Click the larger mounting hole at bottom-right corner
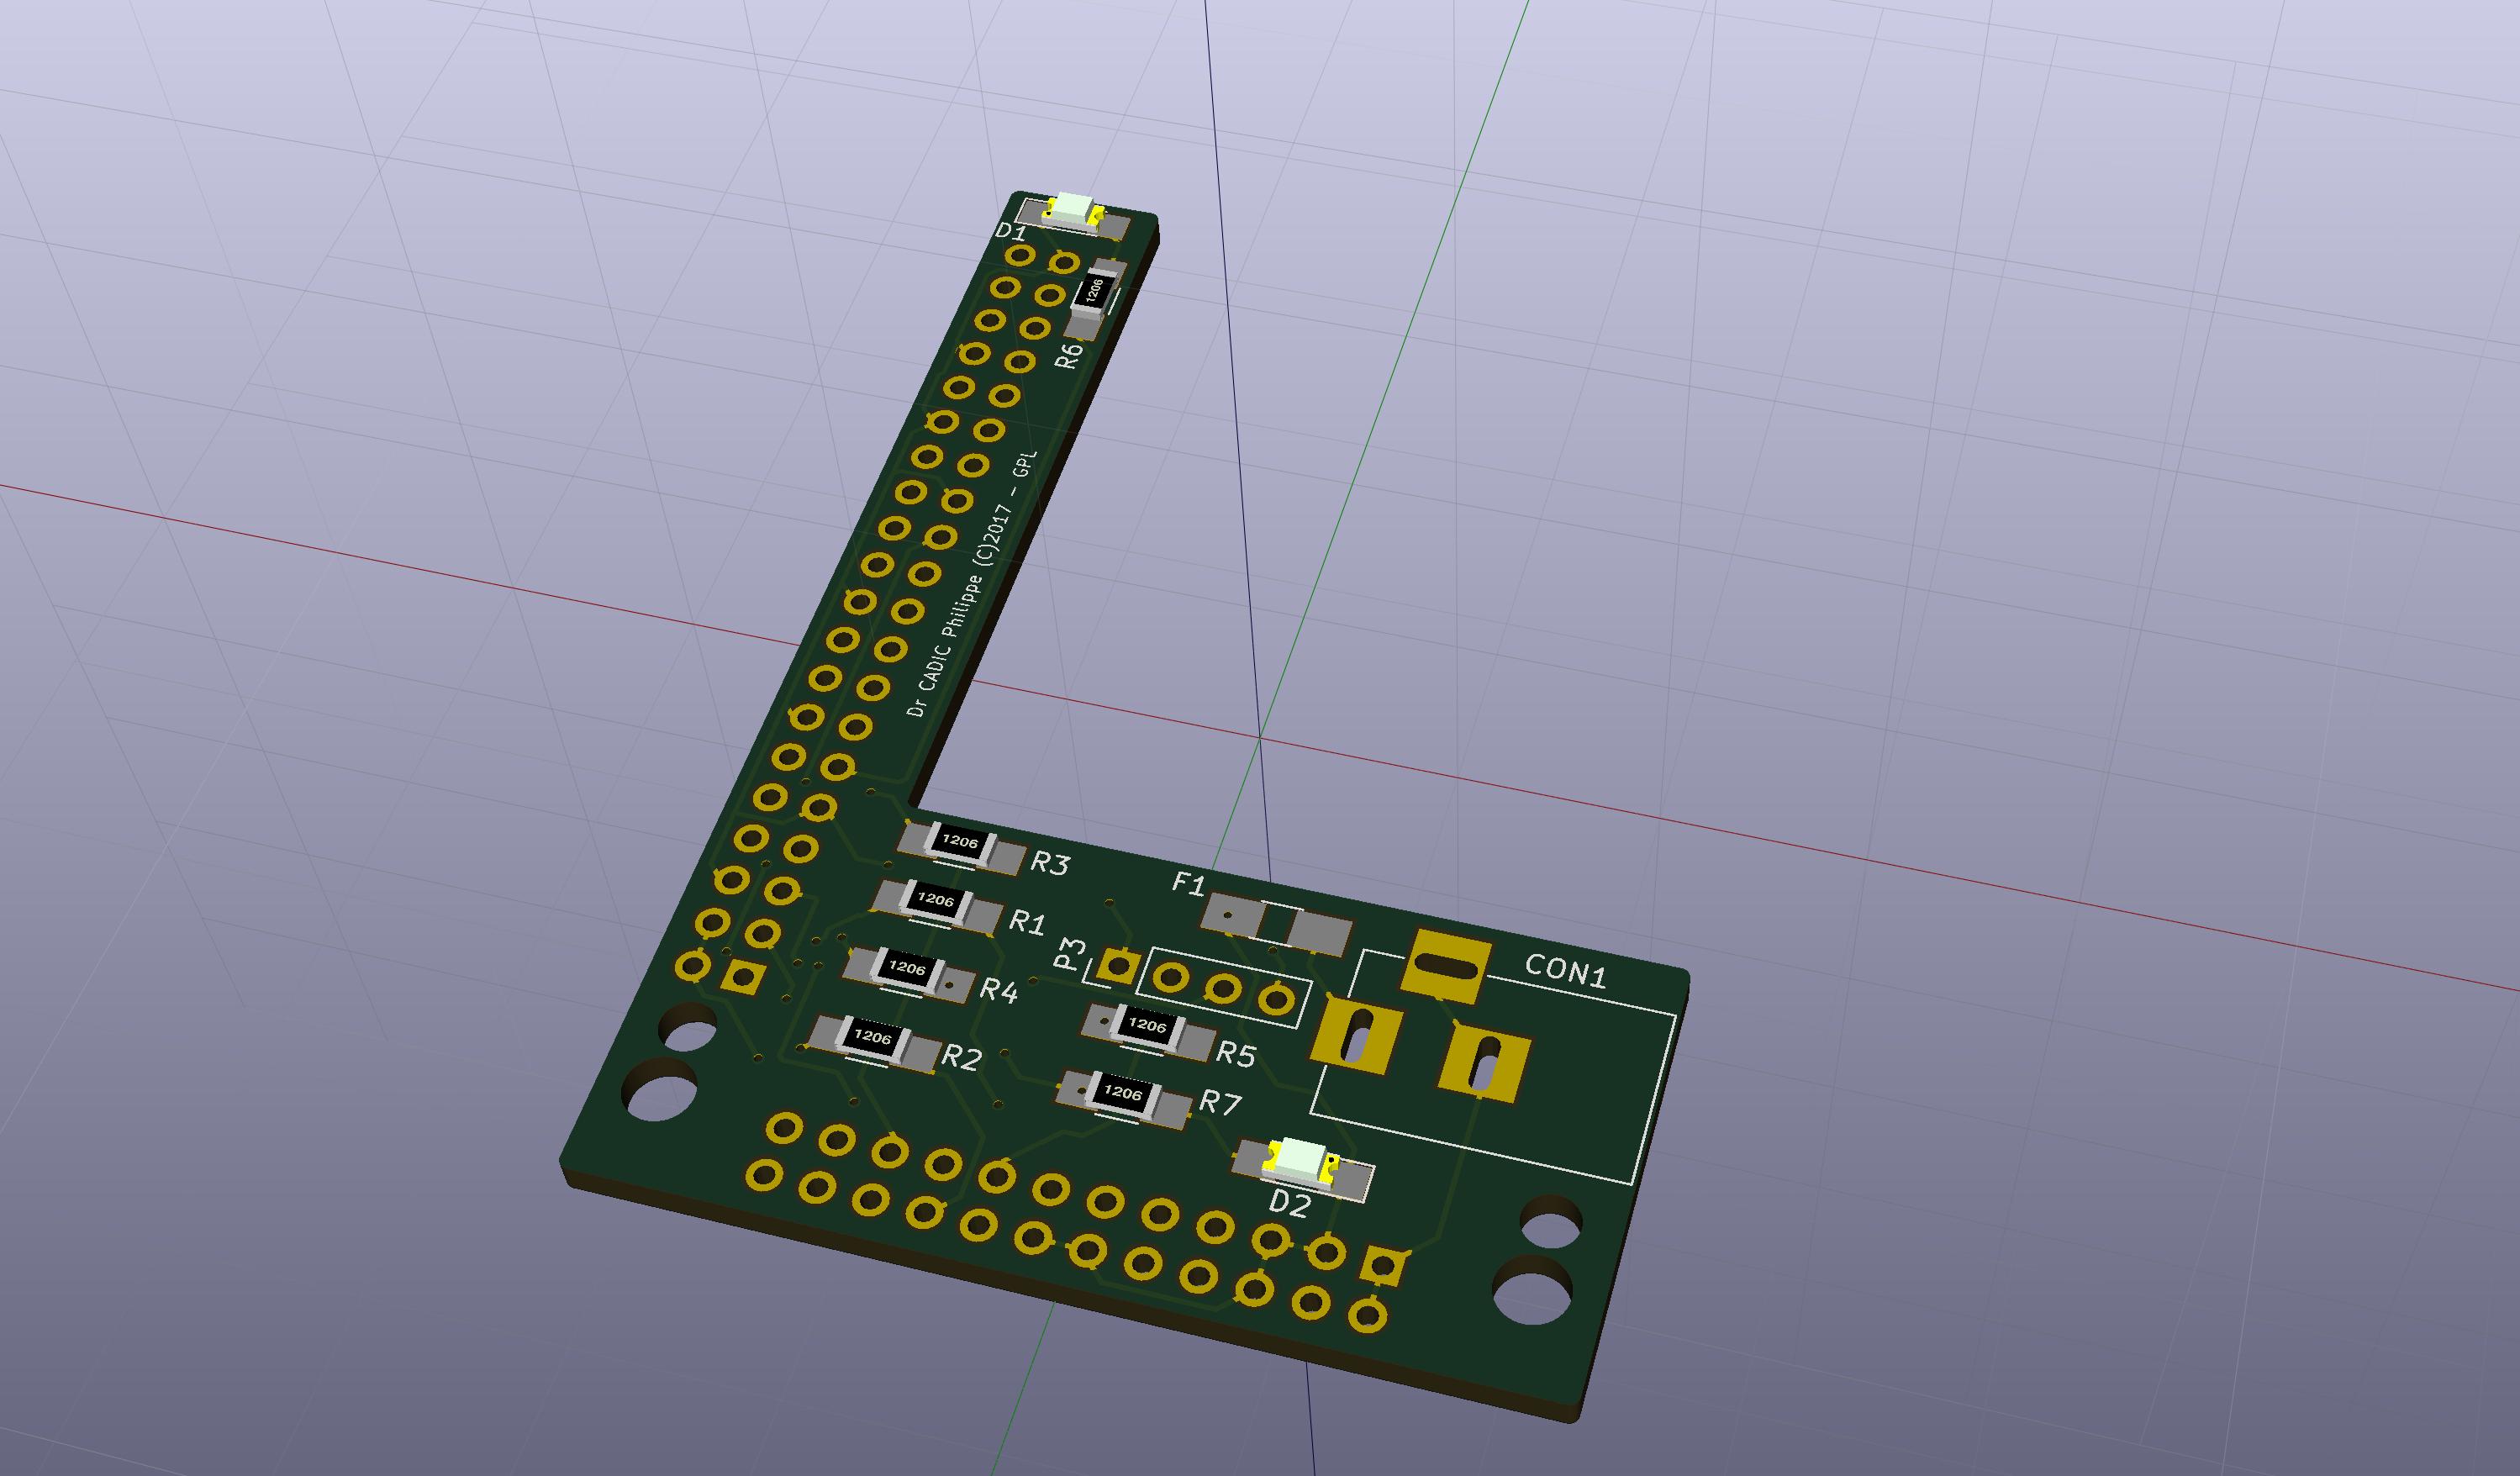Screen dimensions: 2520x1476 click(x=1533, y=1290)
